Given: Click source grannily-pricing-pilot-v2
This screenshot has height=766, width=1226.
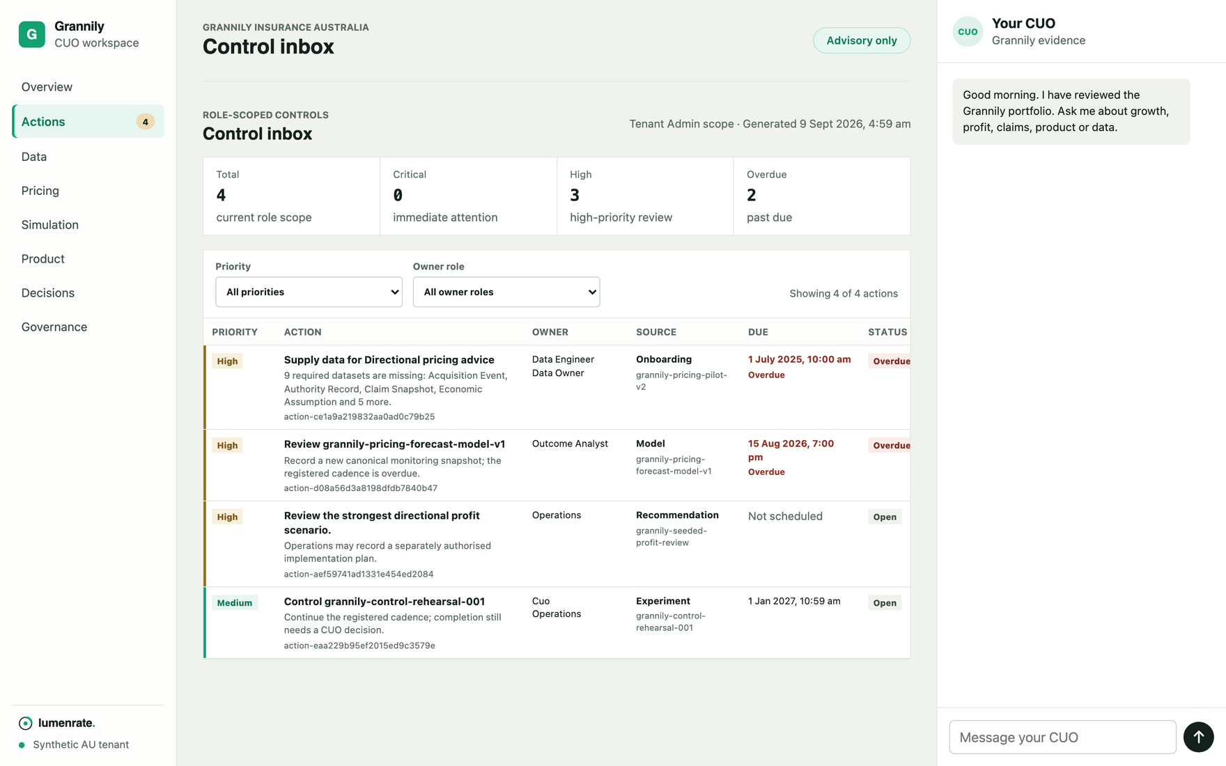Looking at the screenshot, I should point(681,381).
